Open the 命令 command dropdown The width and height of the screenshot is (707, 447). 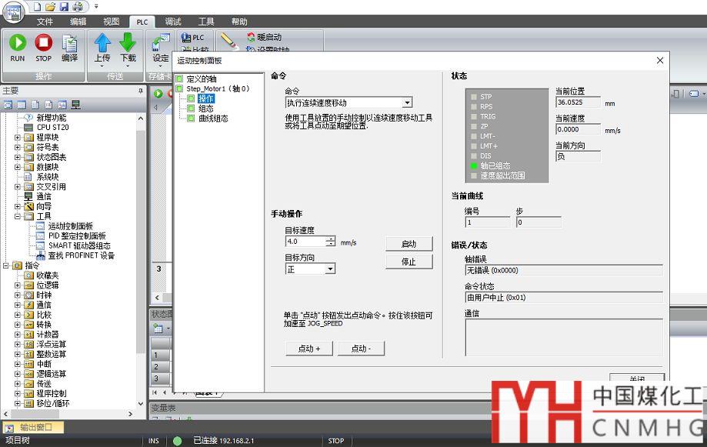(x=407, y=102)
